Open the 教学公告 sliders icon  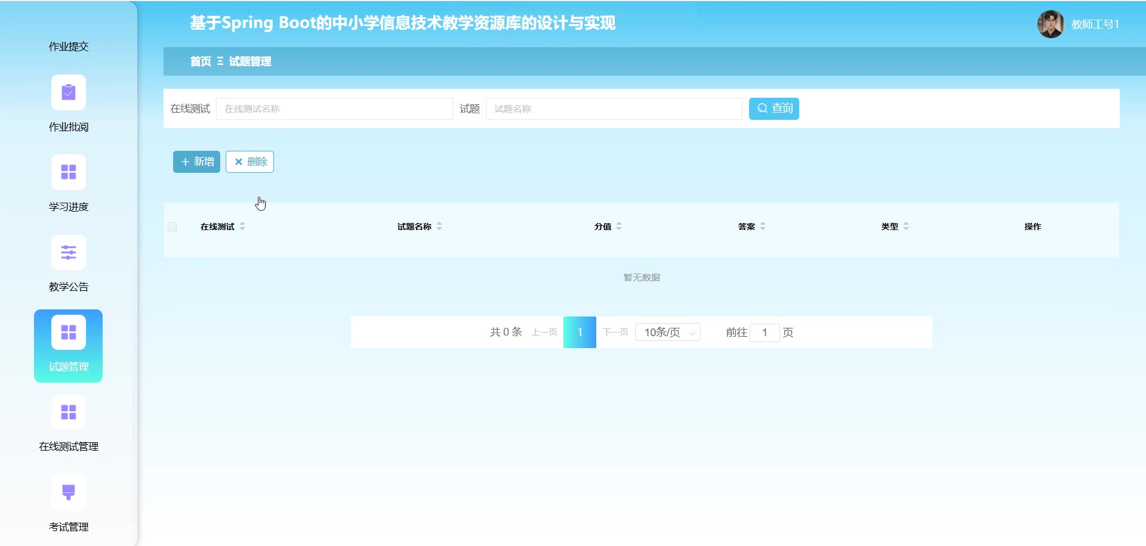(69, 252)
